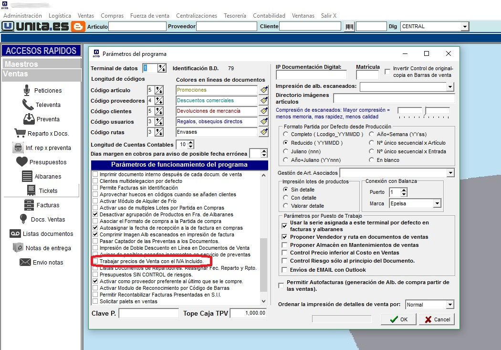Check Permite Facturas sin Identificación
The width and height of the screenshot is (501, 350).
95,188
